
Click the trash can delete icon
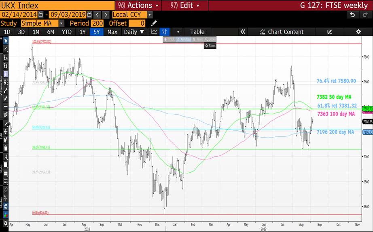coord(6,148)
